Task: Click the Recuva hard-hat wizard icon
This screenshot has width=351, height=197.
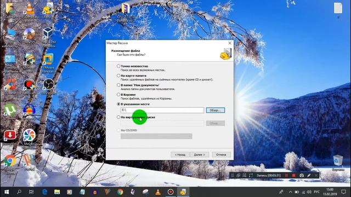Action: (x=225, y=54)
